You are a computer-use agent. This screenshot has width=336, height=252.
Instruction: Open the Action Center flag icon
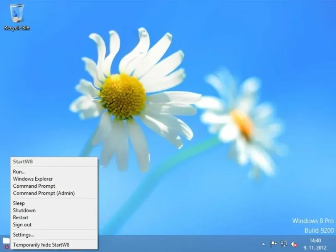point(273,244)
